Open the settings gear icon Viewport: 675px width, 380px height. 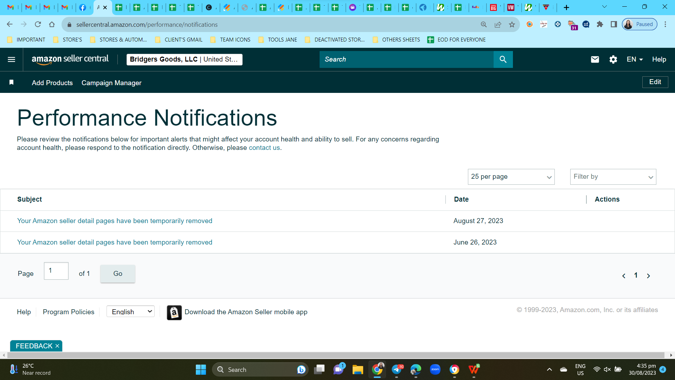click(613, 59)
